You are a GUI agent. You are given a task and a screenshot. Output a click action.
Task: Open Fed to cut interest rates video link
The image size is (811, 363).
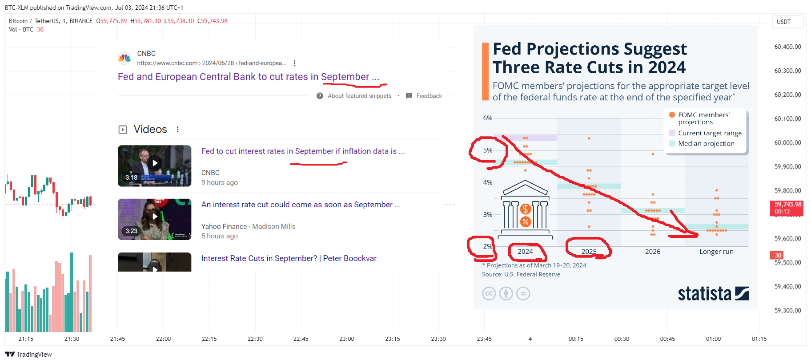tap(303, 151)
